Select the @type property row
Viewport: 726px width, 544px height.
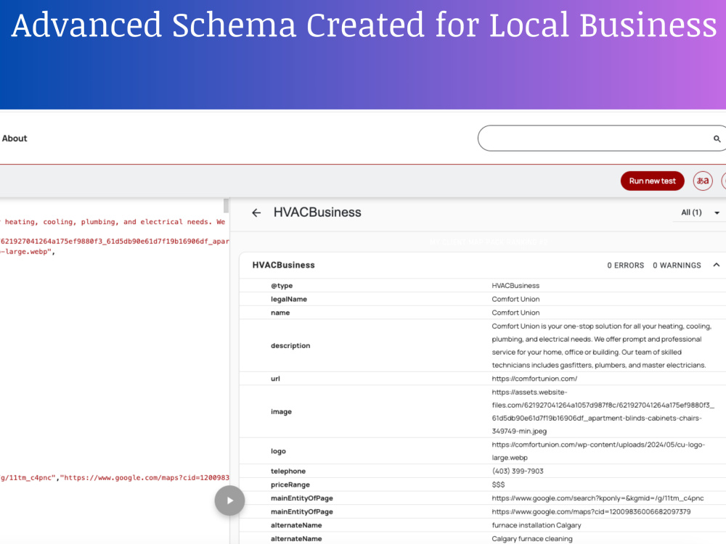point(483,285)
